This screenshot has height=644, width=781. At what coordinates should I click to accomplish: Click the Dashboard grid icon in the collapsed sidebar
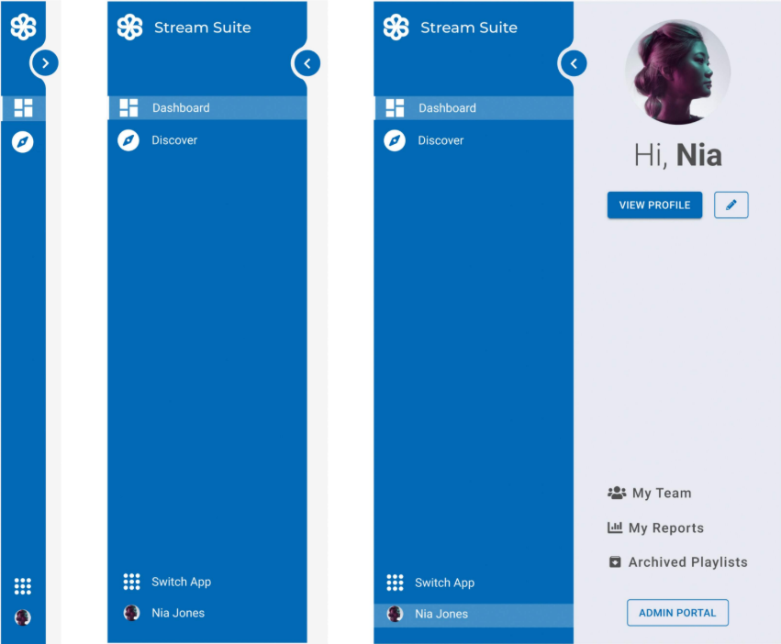23,107
